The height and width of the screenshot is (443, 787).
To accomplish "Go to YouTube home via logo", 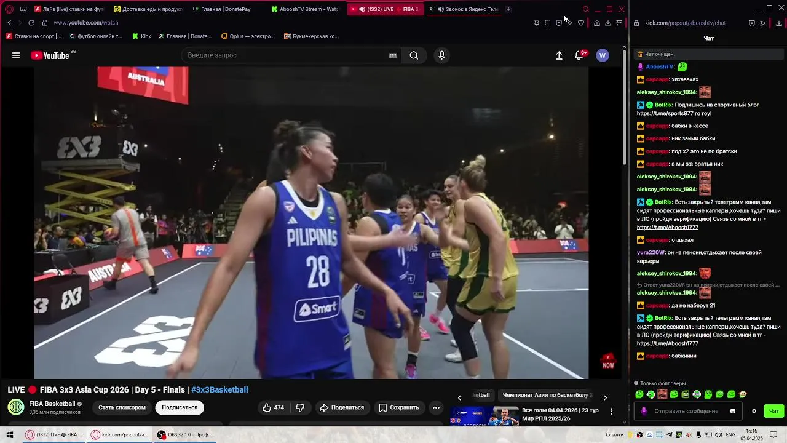I will pos(50,55).
